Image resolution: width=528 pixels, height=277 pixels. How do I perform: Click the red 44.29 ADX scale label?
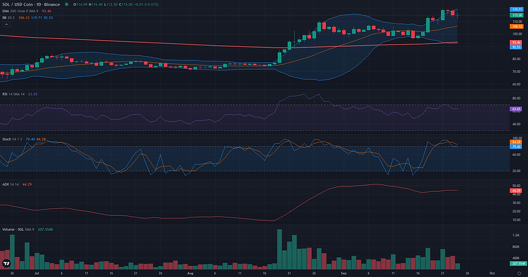[516, 190]
